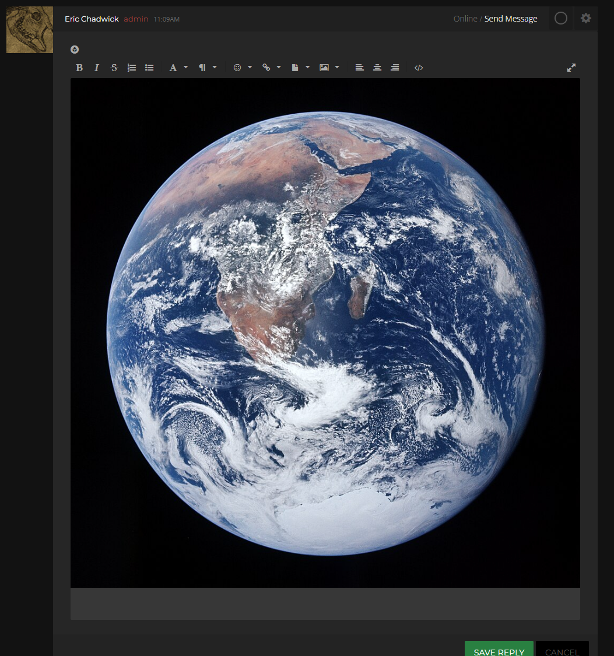Click the small round icon above toolbar
The width and height of the screenshot is (614, 656).
pos(75,50)
